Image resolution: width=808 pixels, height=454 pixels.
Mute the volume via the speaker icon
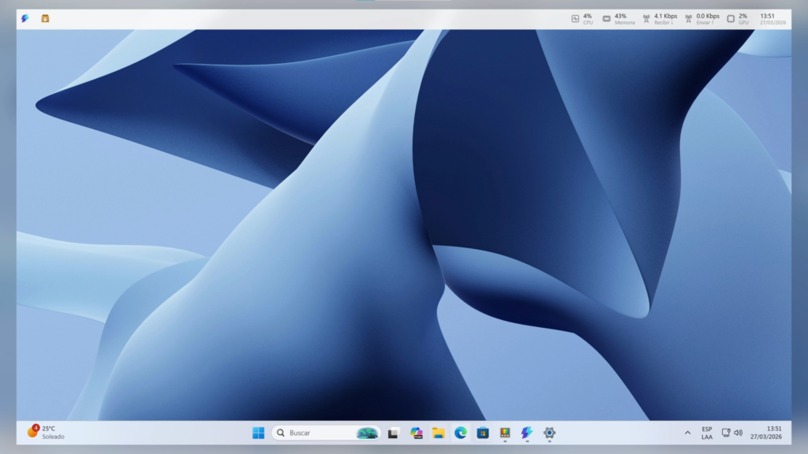point(738,432)
